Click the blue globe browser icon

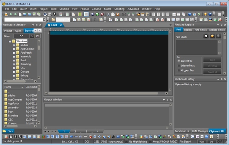point(190,14)
